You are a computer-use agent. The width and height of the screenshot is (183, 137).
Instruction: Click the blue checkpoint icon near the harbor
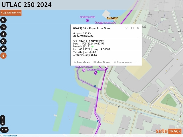[97, 121]
